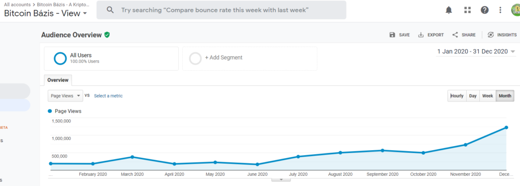Viewport: 520px width, 186px height.
Task: Click the SHARE button label
Action: (x=469, y=35)
